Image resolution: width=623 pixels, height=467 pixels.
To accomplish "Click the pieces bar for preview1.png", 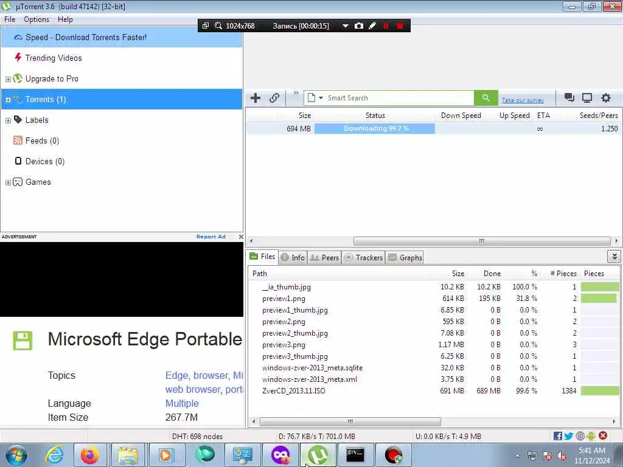I will click(x=600, y=298).
